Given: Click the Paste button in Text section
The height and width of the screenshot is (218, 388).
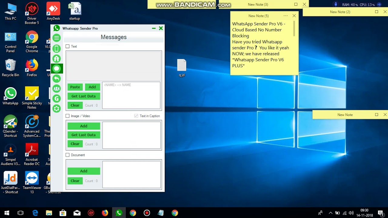Looking at the screenshot, I should coord(75,87).
